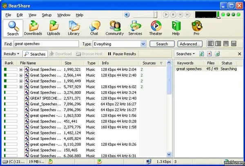
Task: Toggle the Searches button in results toolbar
Action: (x=35, y=54)
